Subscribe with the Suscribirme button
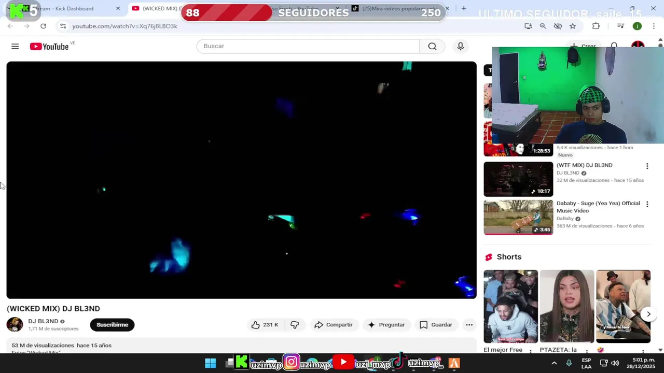Viewport: 664px width, 373px height. pyautogui.click(x=112, y=325)
